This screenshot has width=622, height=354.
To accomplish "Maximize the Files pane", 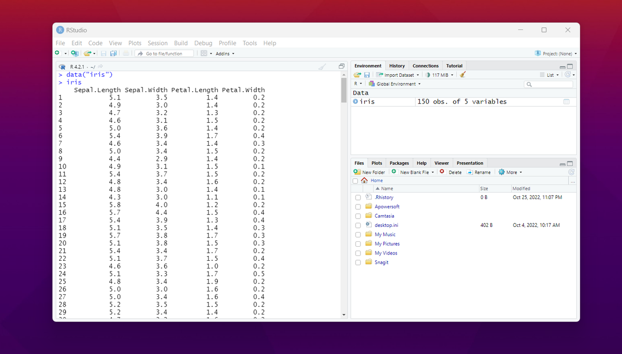I will 570,164.
